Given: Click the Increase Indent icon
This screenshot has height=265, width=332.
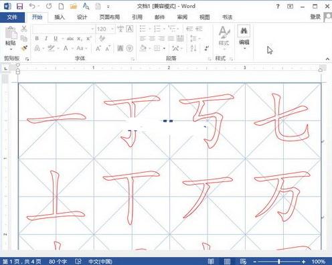Looking at the screenshot, I should pyautogui.click(x=199, y=29).
